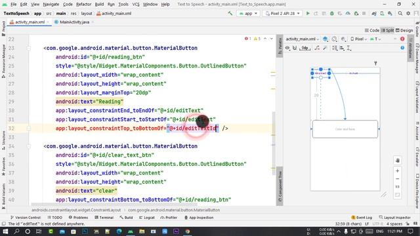Open the Build menu
Image resolution: width=420 pixels, height=236 pixels.
point(99,5)
